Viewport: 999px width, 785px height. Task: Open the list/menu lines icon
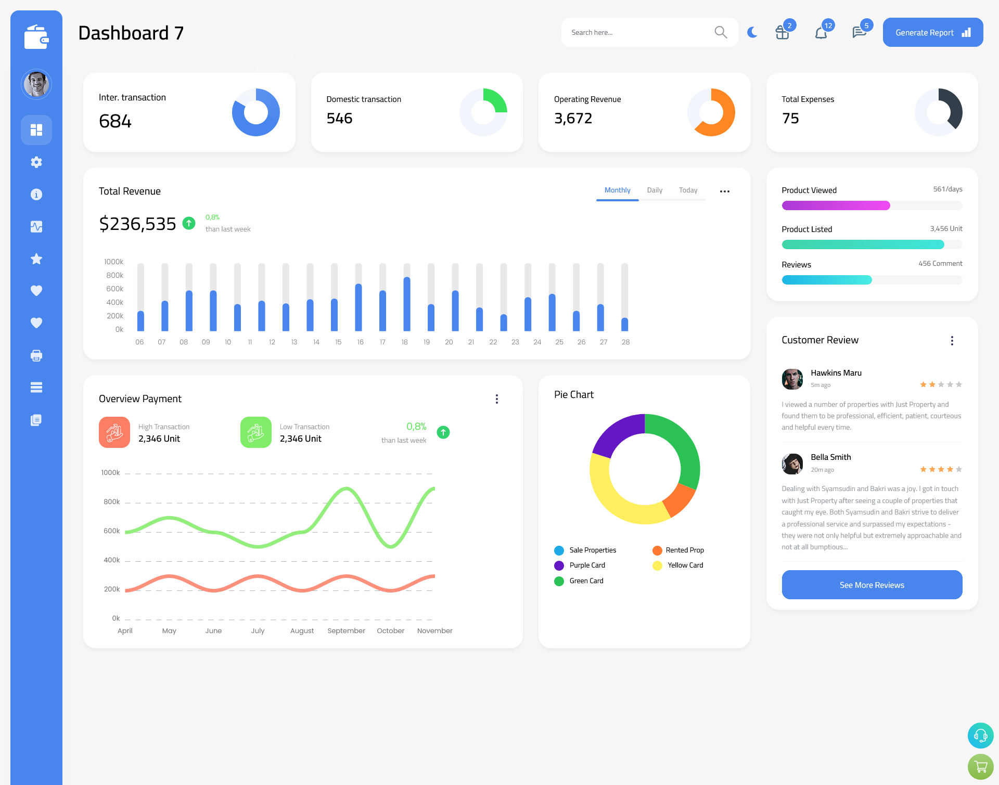point(36,387)
